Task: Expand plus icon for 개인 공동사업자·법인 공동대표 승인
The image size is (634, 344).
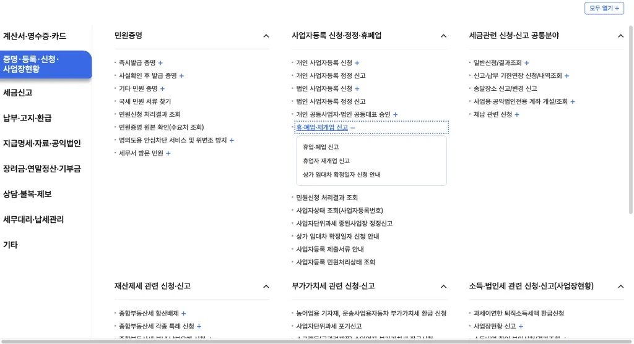Action: (x=396, y=114)
